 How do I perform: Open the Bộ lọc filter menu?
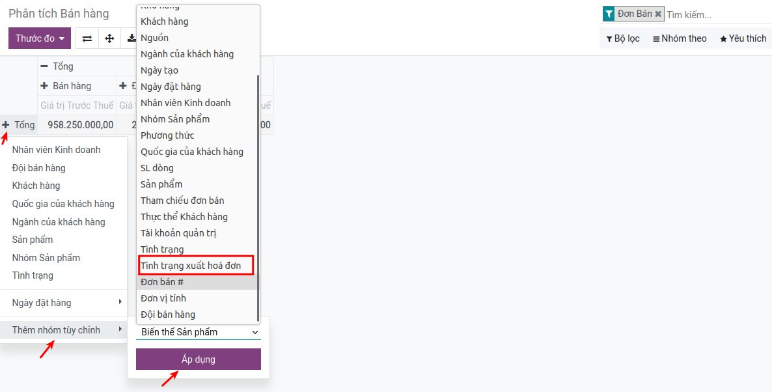(x=622, y=38)
